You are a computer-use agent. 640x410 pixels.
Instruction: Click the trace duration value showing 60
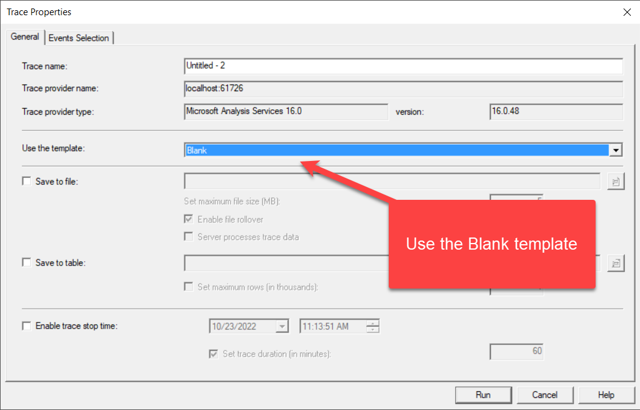(x=516, y=351)
